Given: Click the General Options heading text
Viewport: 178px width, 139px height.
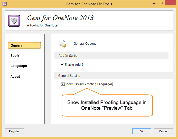Looking at the screenshot, I should (x=85, y=44).
